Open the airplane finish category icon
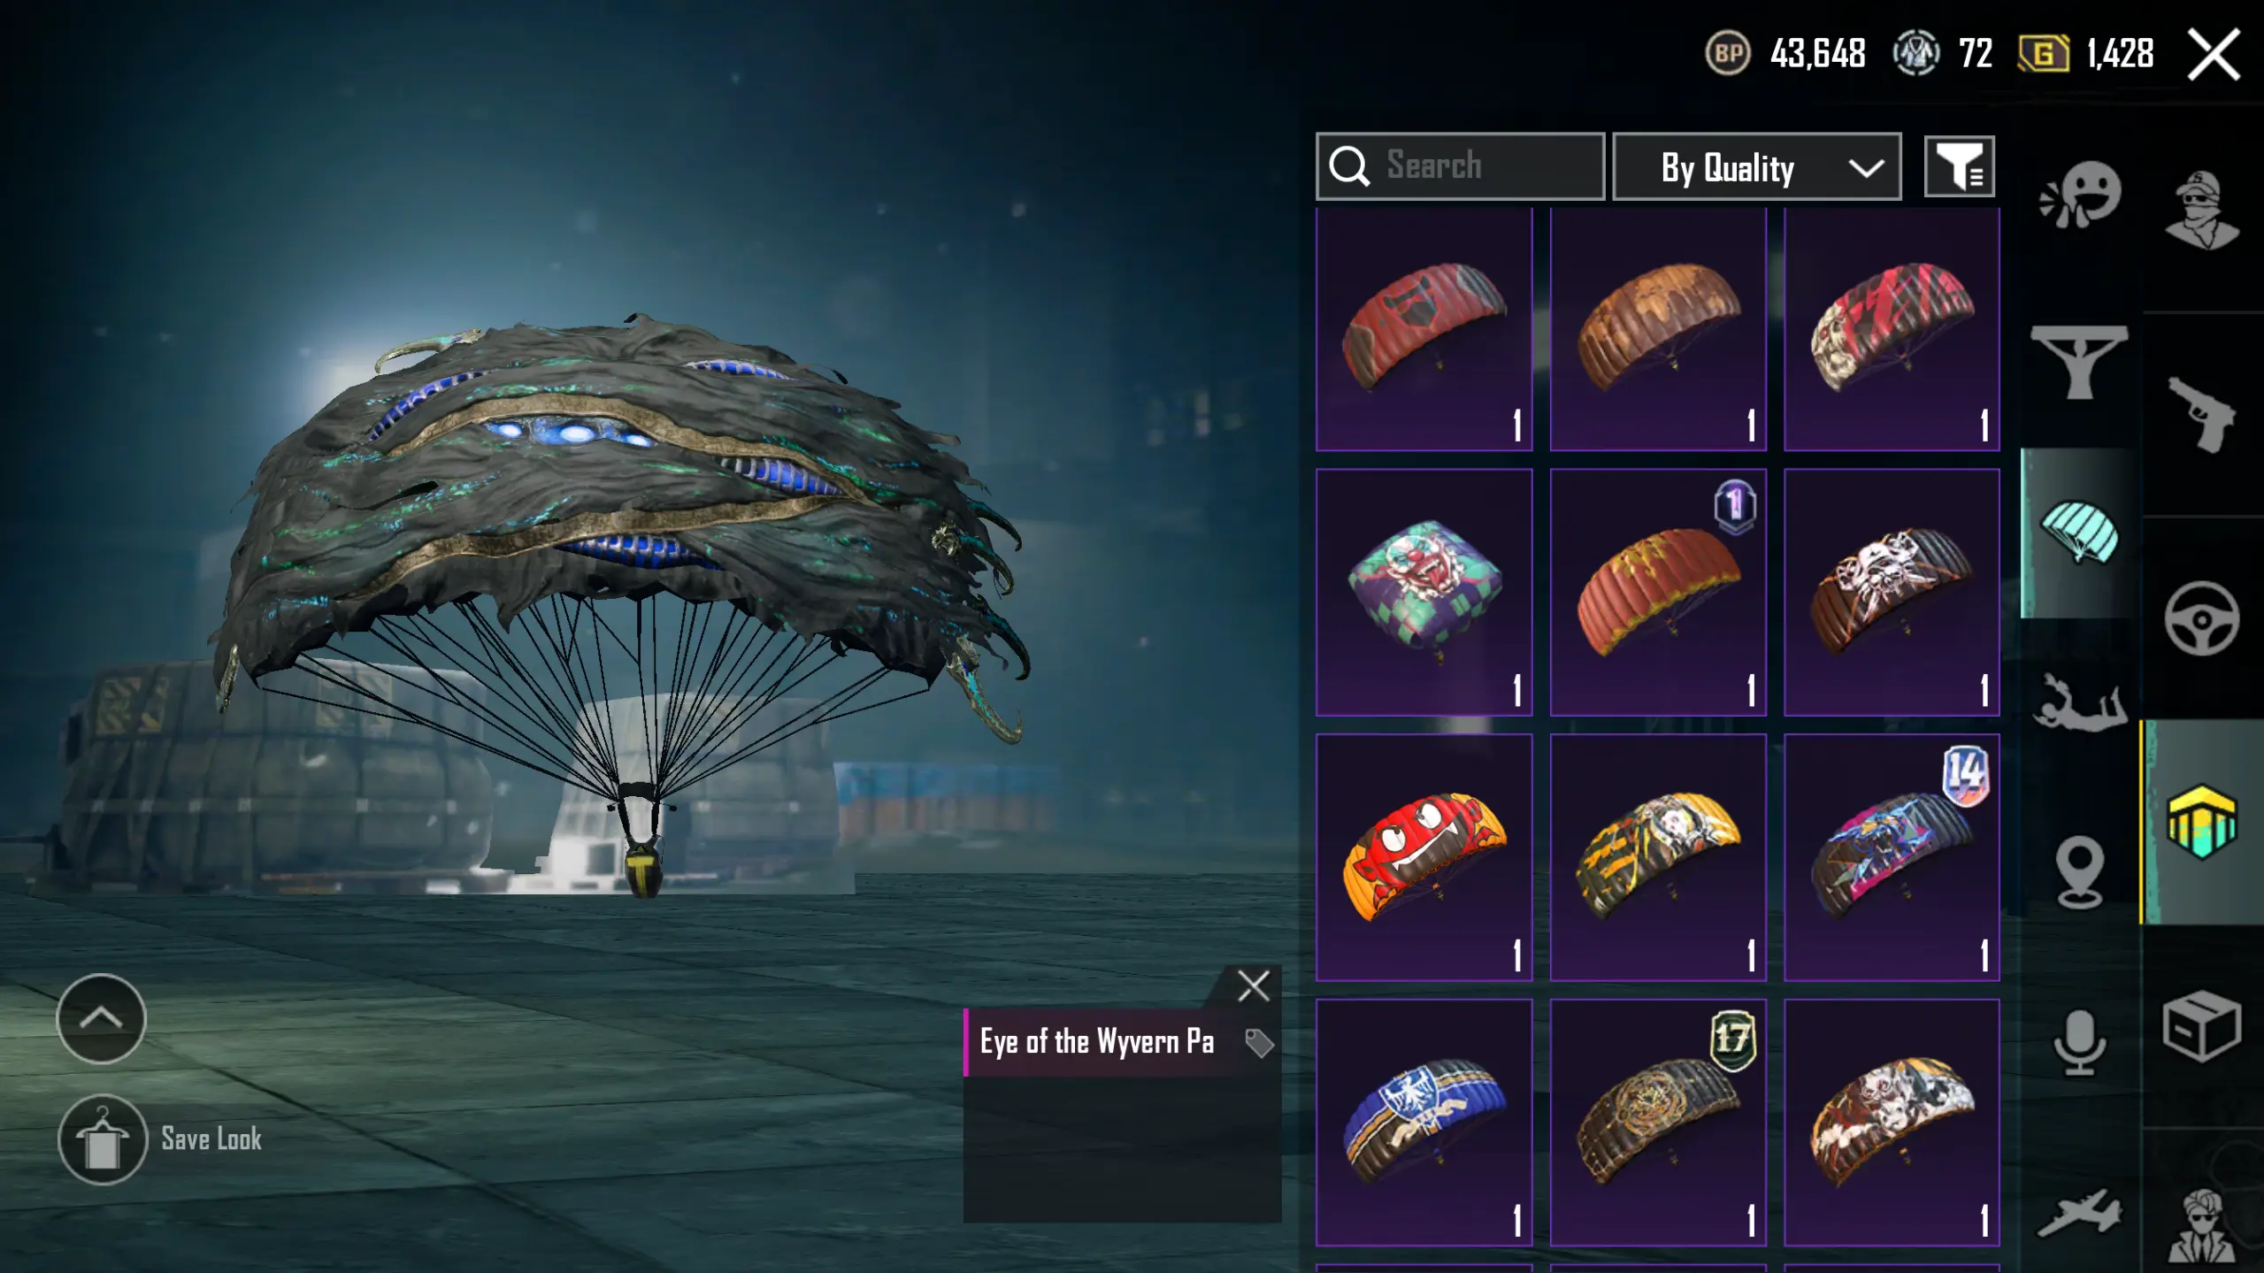 tap(2079, 1212)
